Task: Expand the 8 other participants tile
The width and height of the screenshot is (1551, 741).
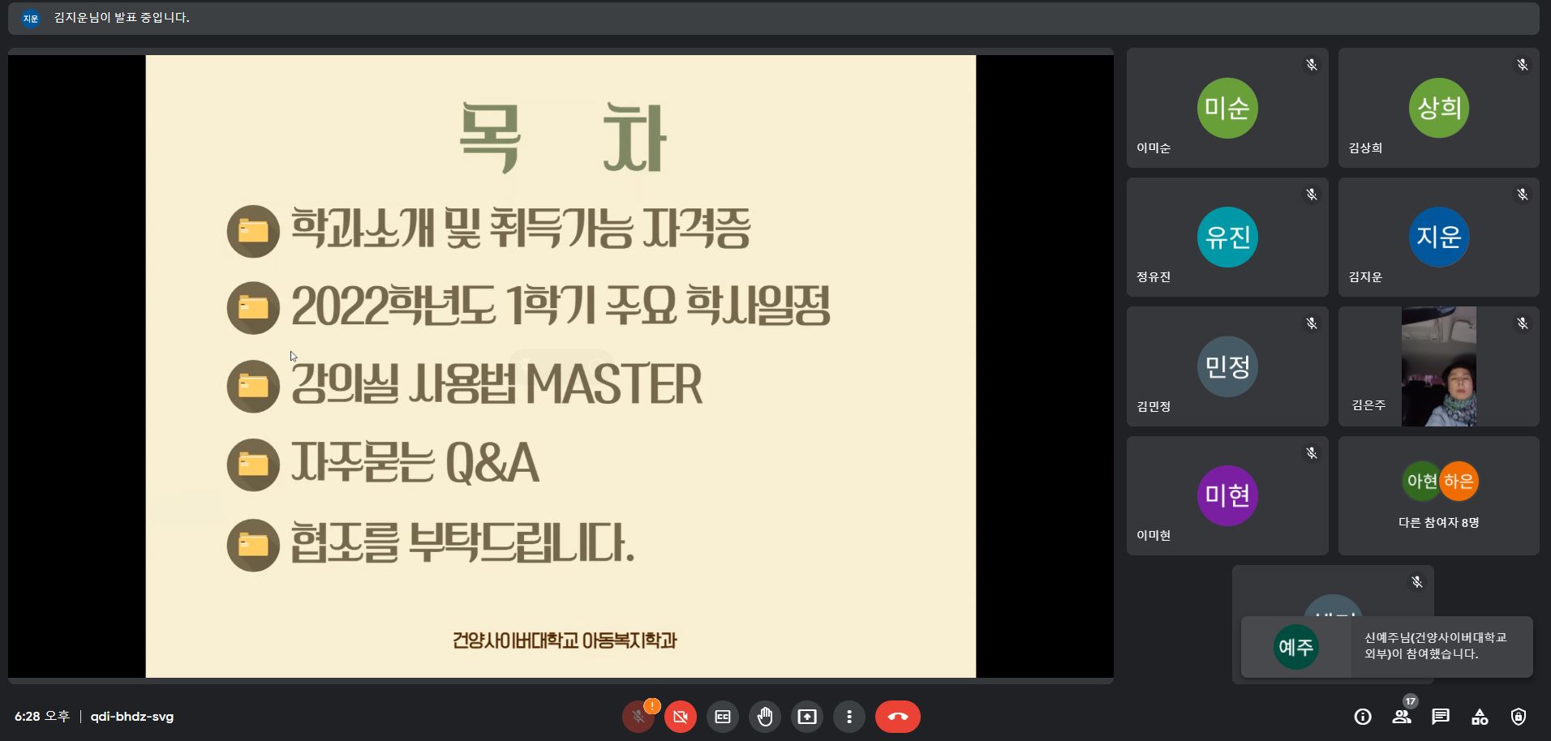Action: (x=1438, y=496)
